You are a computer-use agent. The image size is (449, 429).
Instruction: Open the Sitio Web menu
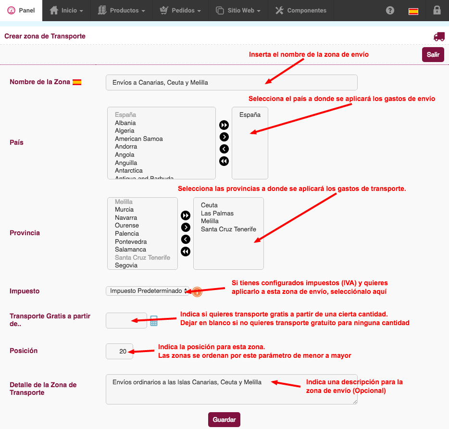pos(238,11)
